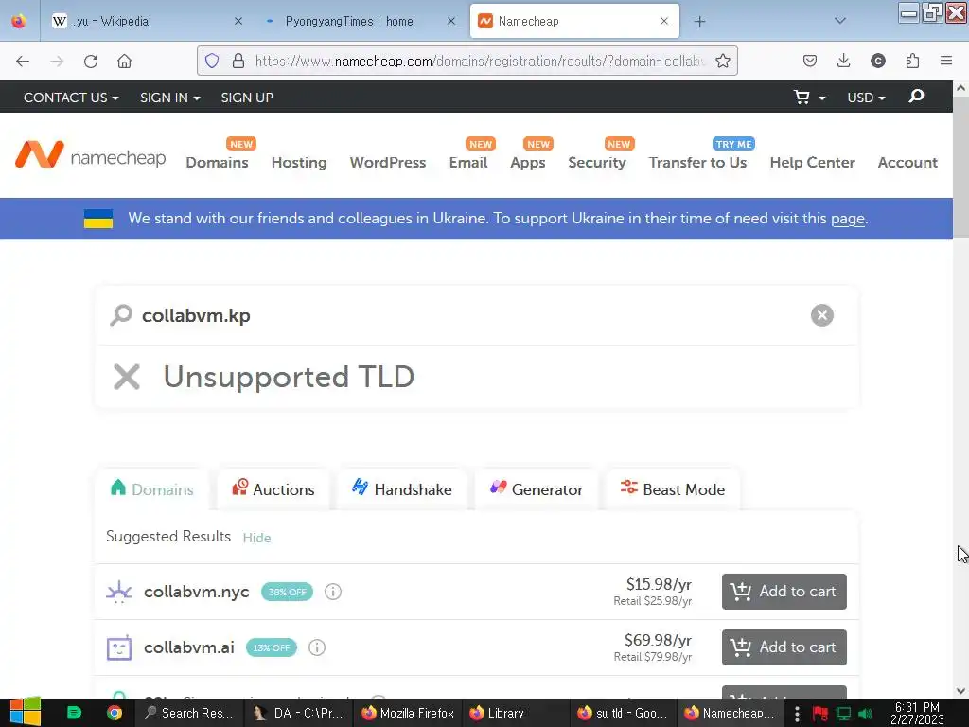This screenshot has height=727, width=969.
Task: Open the Help Center link
Action: coord(813,162)
